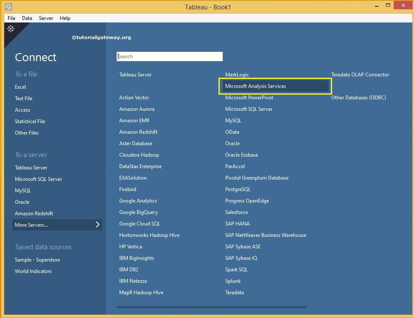
Task: Connect to Google BigQuery
Action: 138,212
